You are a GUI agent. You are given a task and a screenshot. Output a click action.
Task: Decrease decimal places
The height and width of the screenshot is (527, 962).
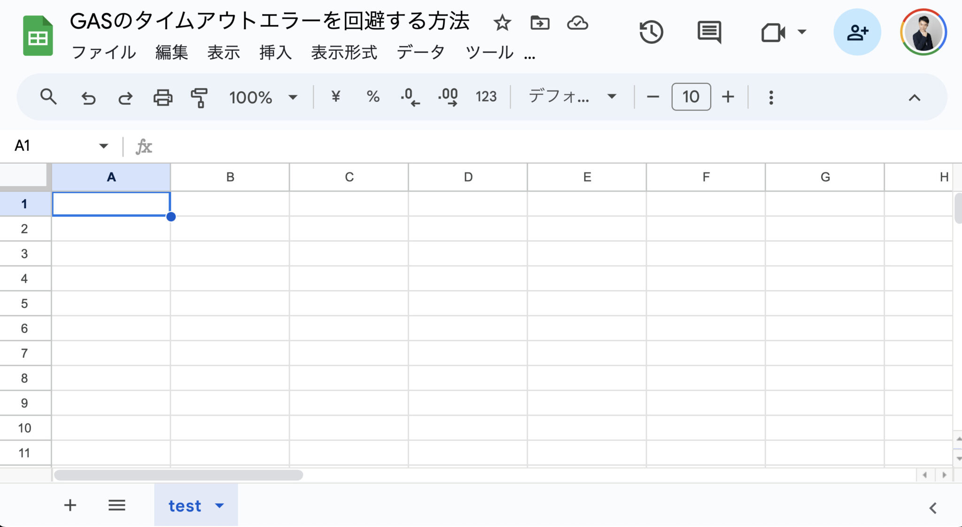pyautogui.click(x=410, y=97)
